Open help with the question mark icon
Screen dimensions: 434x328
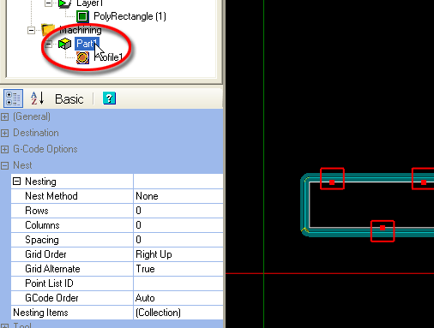coord(109,98)
